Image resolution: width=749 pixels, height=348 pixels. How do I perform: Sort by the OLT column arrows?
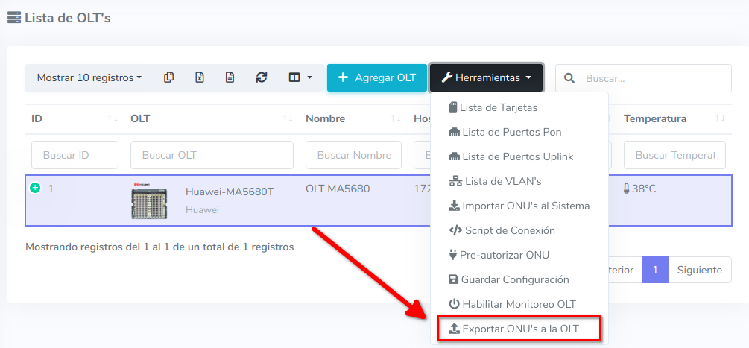tap(287, 118)
